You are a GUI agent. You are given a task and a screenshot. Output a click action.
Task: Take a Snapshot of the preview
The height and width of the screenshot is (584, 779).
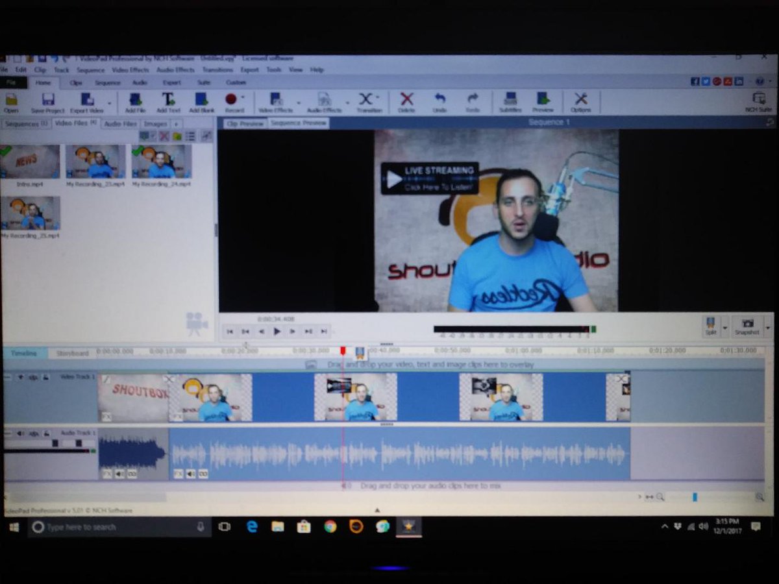(x=747, y=325)
